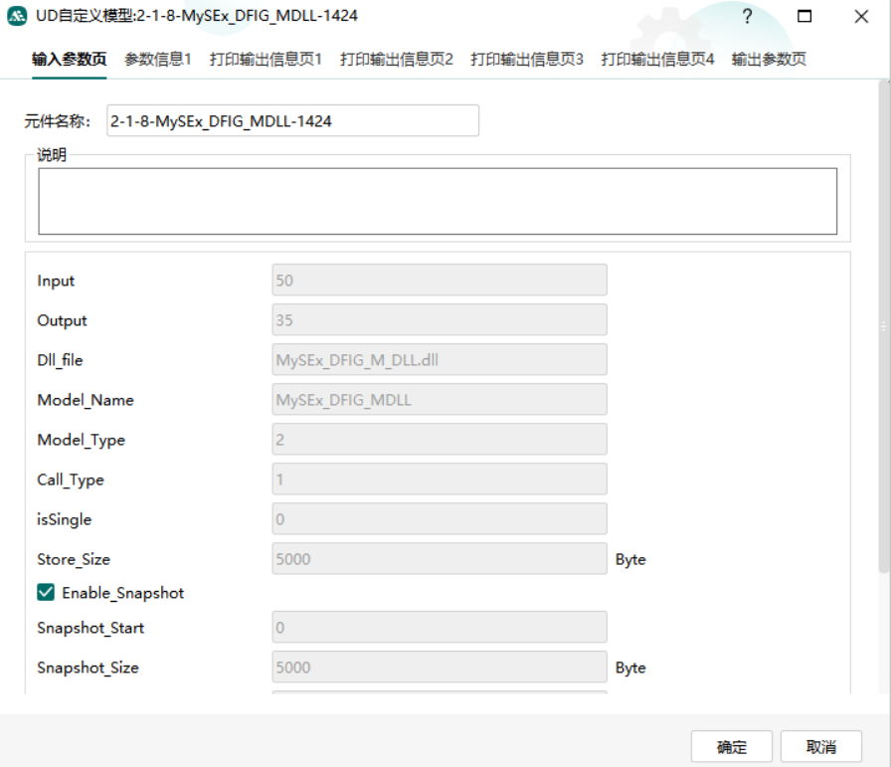Click inside the 说明 description box
This screenshot has width=891, height=767.
[x=437, y=201]
